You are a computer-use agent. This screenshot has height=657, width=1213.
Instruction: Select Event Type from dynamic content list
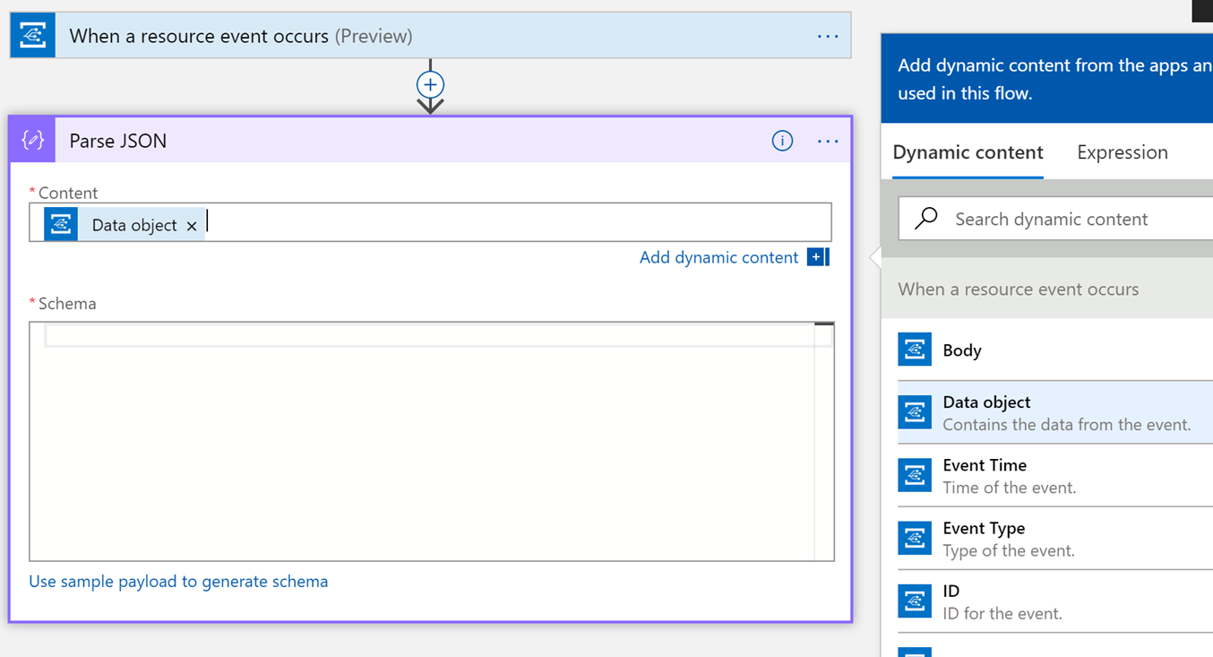click(x=985, y=538)
